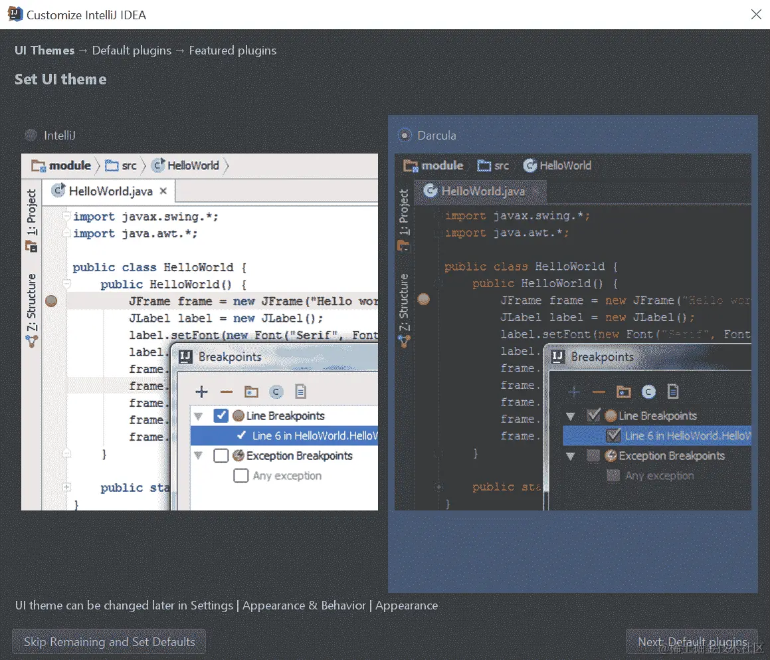
Task: Click group-by-folder icon in light Breakpoints toolbar
Action: pos(251,391)
